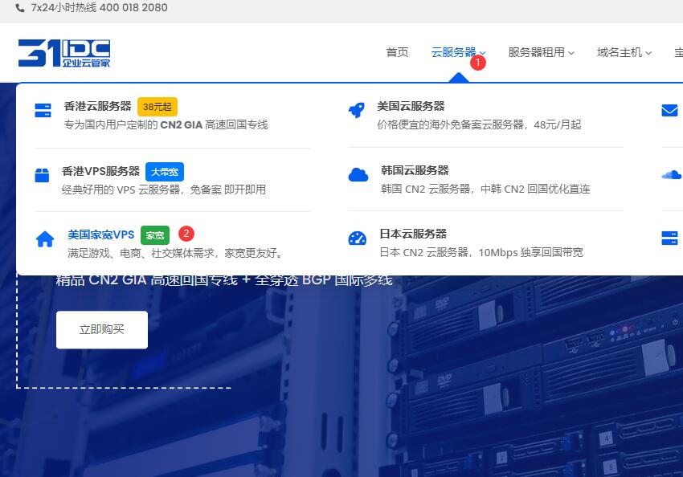Click the rocket icon for 美国云服务器

[356, 110]
